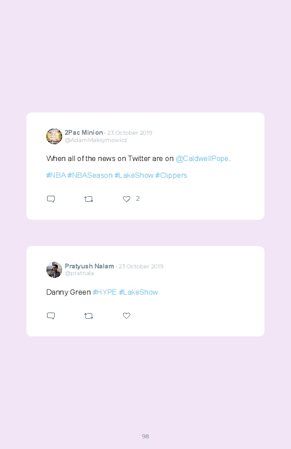Like the 2Pac Minion tweet via heart icon
This screenshot has width=291, height=449.
tap(126, 199)
